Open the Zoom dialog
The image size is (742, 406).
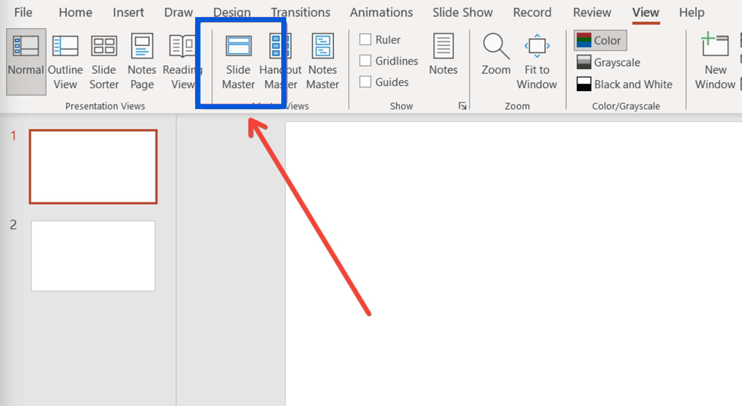click(x=496, y=55)
